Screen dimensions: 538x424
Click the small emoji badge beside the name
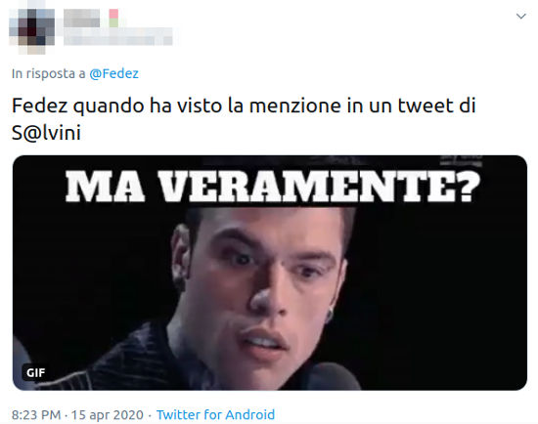(113, 19)
